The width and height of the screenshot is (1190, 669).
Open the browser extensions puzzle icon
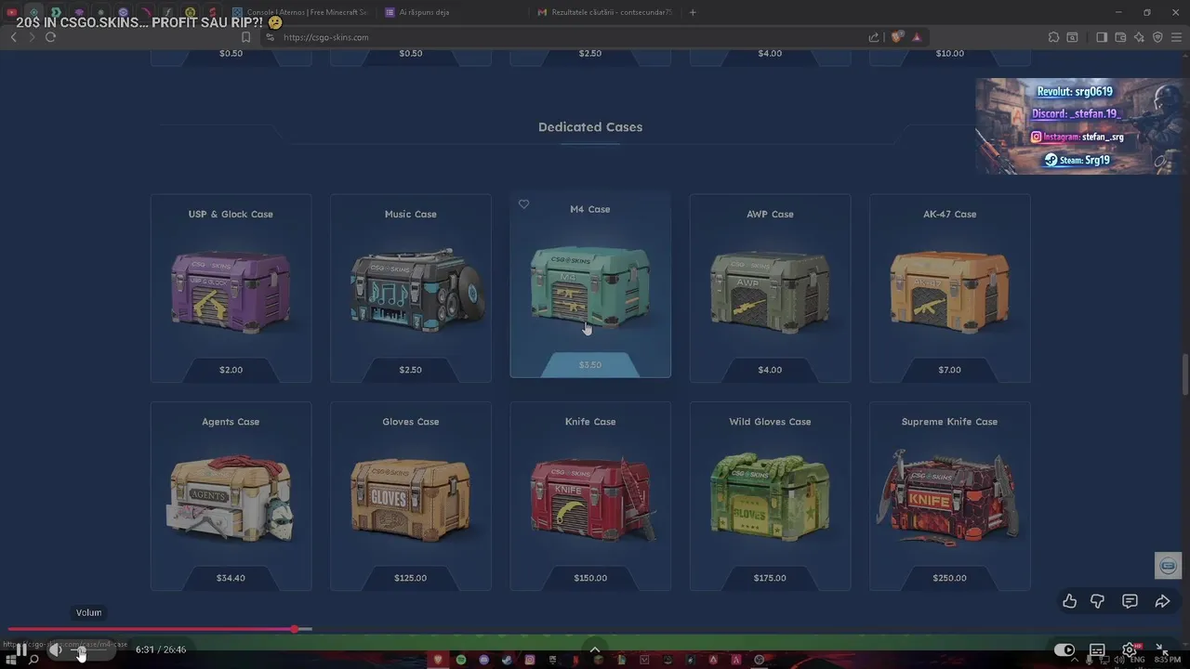tap(1053, 37)
